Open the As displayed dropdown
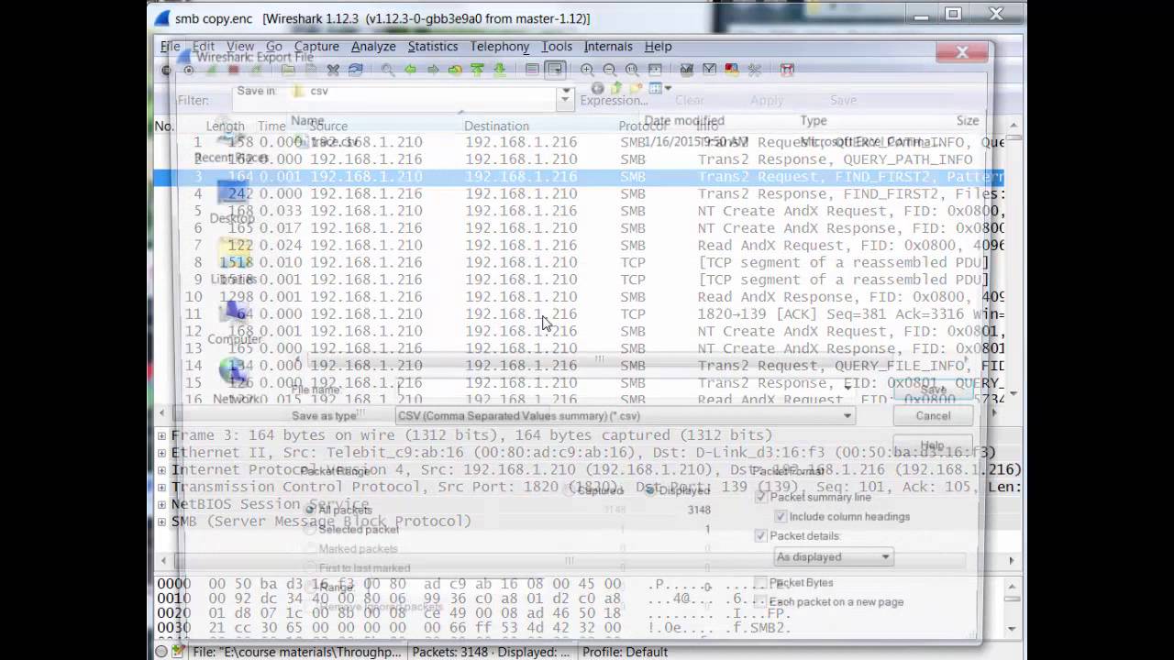The width and height of the screenshot is (1174, 660). tap(833, 556)
